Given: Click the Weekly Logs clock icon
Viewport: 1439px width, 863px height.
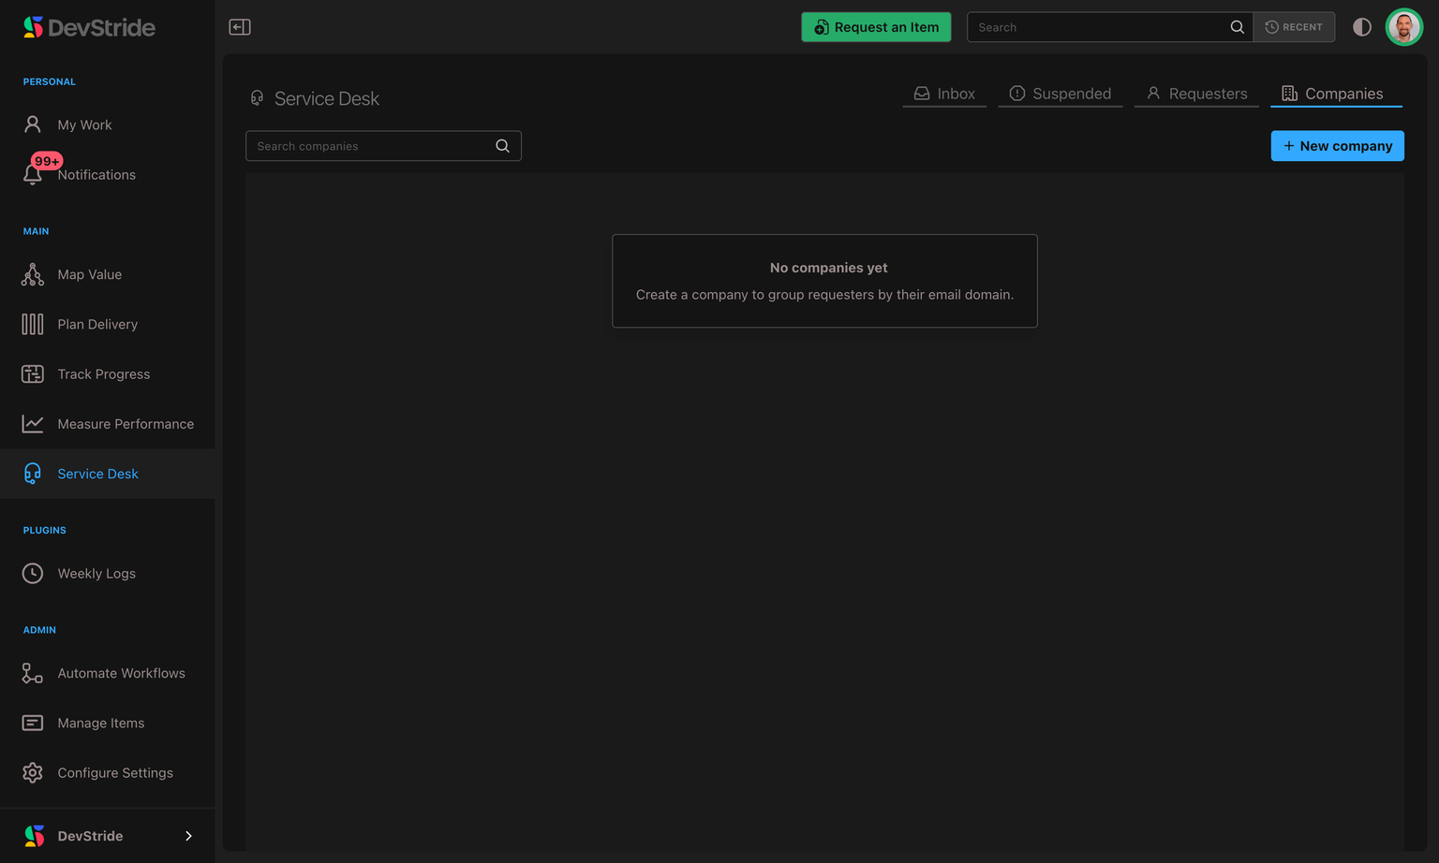Looking at the screenshot, I should pyautogui.click(x=33, y=574).
